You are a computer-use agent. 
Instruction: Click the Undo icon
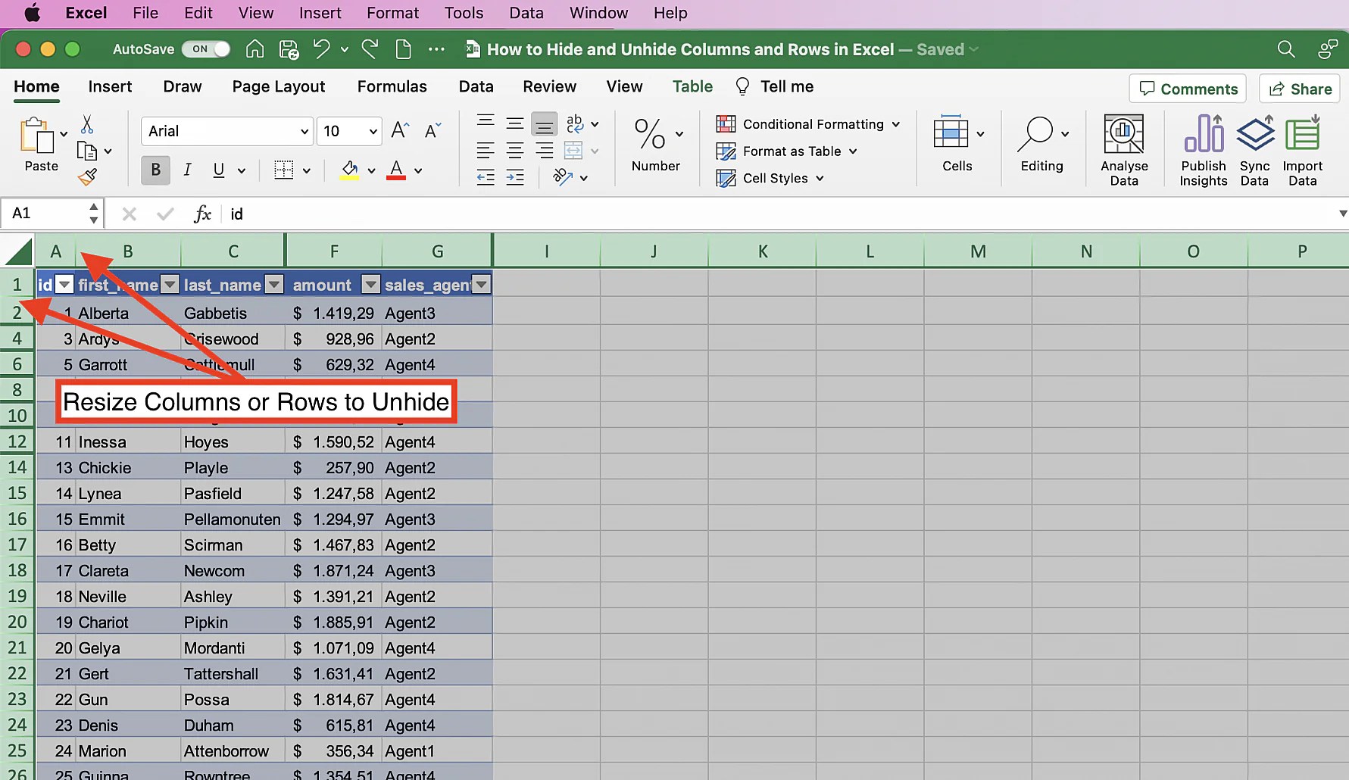321,48
